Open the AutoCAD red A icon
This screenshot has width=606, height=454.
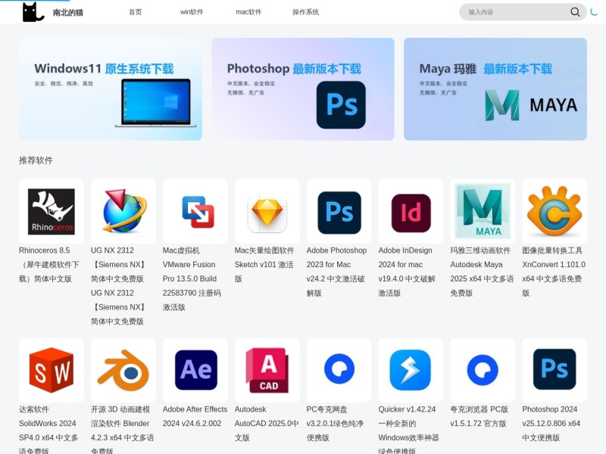tap(267, 370)
